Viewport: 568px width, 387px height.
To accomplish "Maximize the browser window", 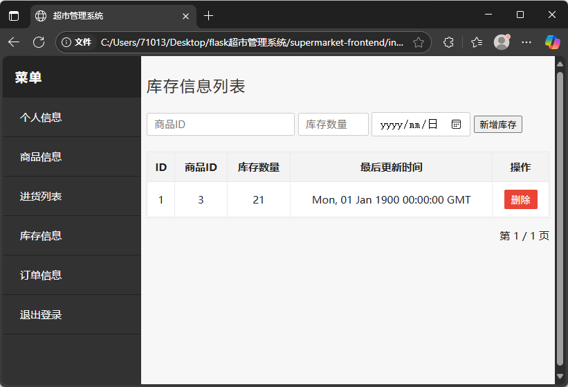I will 520,15.
